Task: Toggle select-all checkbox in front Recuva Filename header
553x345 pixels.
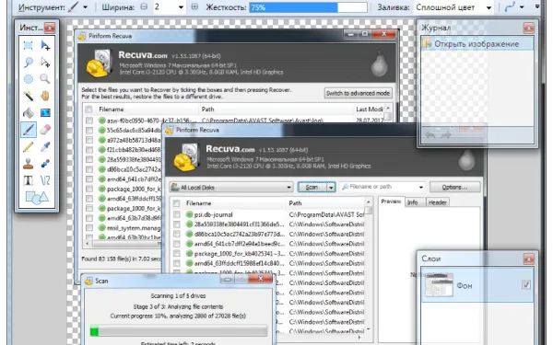Action: click(x=176, y=203)
